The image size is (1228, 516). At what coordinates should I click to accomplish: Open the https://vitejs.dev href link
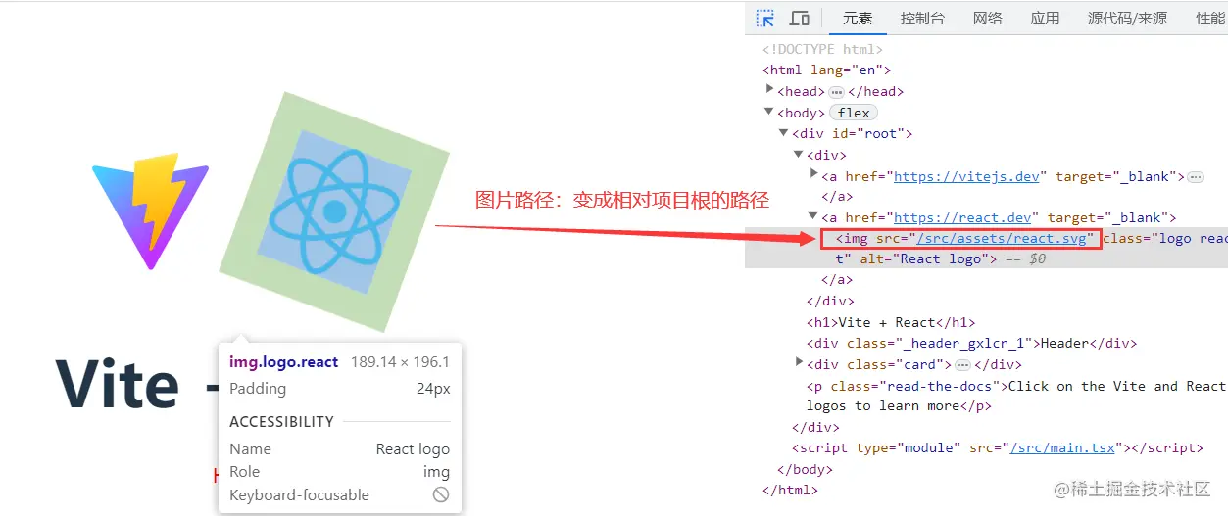[x=966, y=176]
